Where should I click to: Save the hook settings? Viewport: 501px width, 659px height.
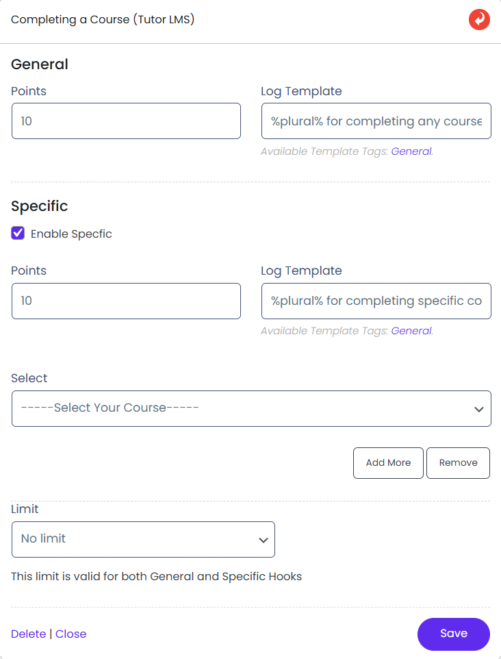coord(453,634)
